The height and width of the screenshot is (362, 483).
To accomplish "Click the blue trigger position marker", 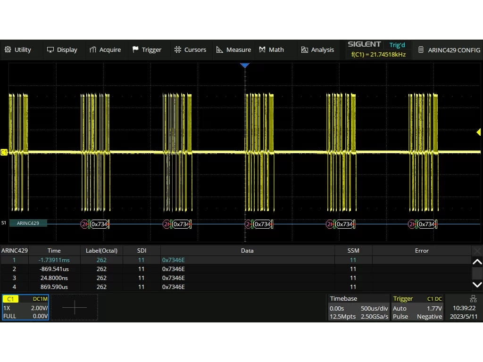I will coord(244,66).
